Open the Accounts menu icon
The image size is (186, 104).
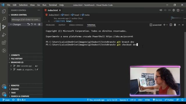coord(4,86)
